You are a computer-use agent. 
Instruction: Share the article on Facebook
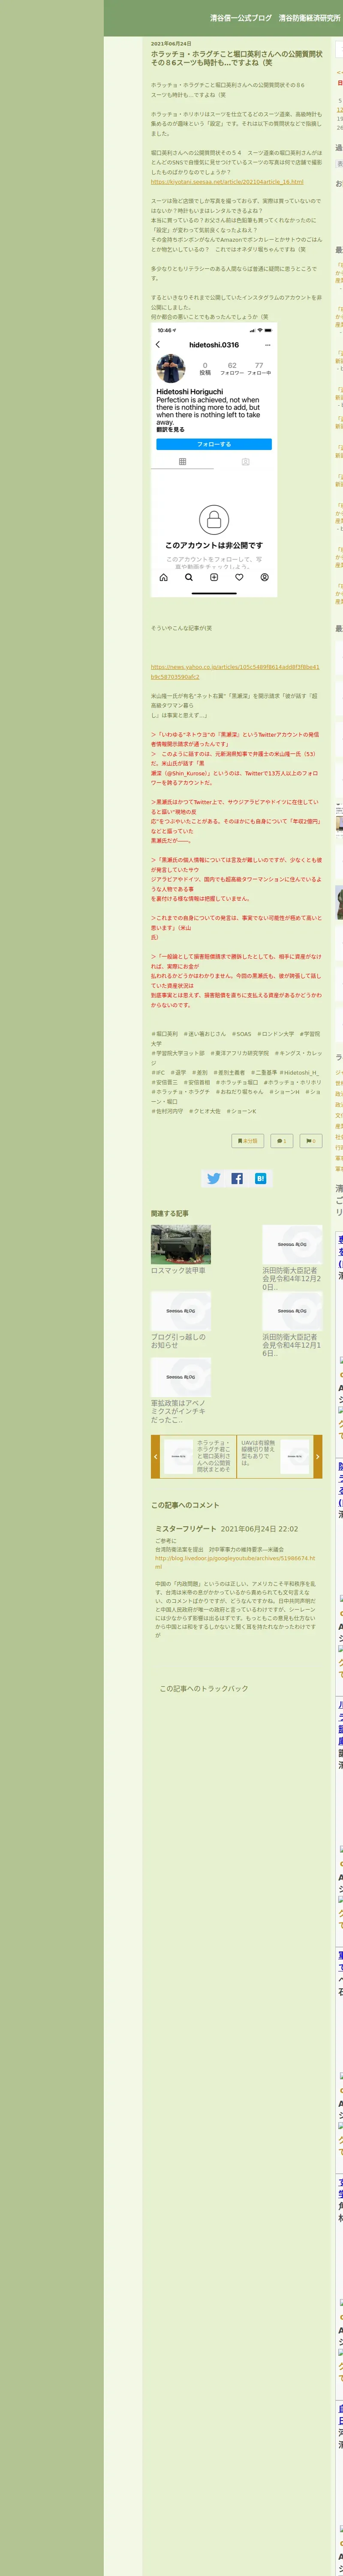[x=237, y=1178]
